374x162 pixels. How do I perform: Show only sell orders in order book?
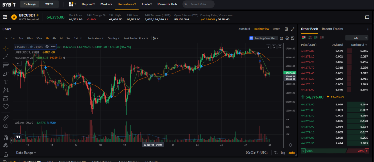tap(322, 38)
